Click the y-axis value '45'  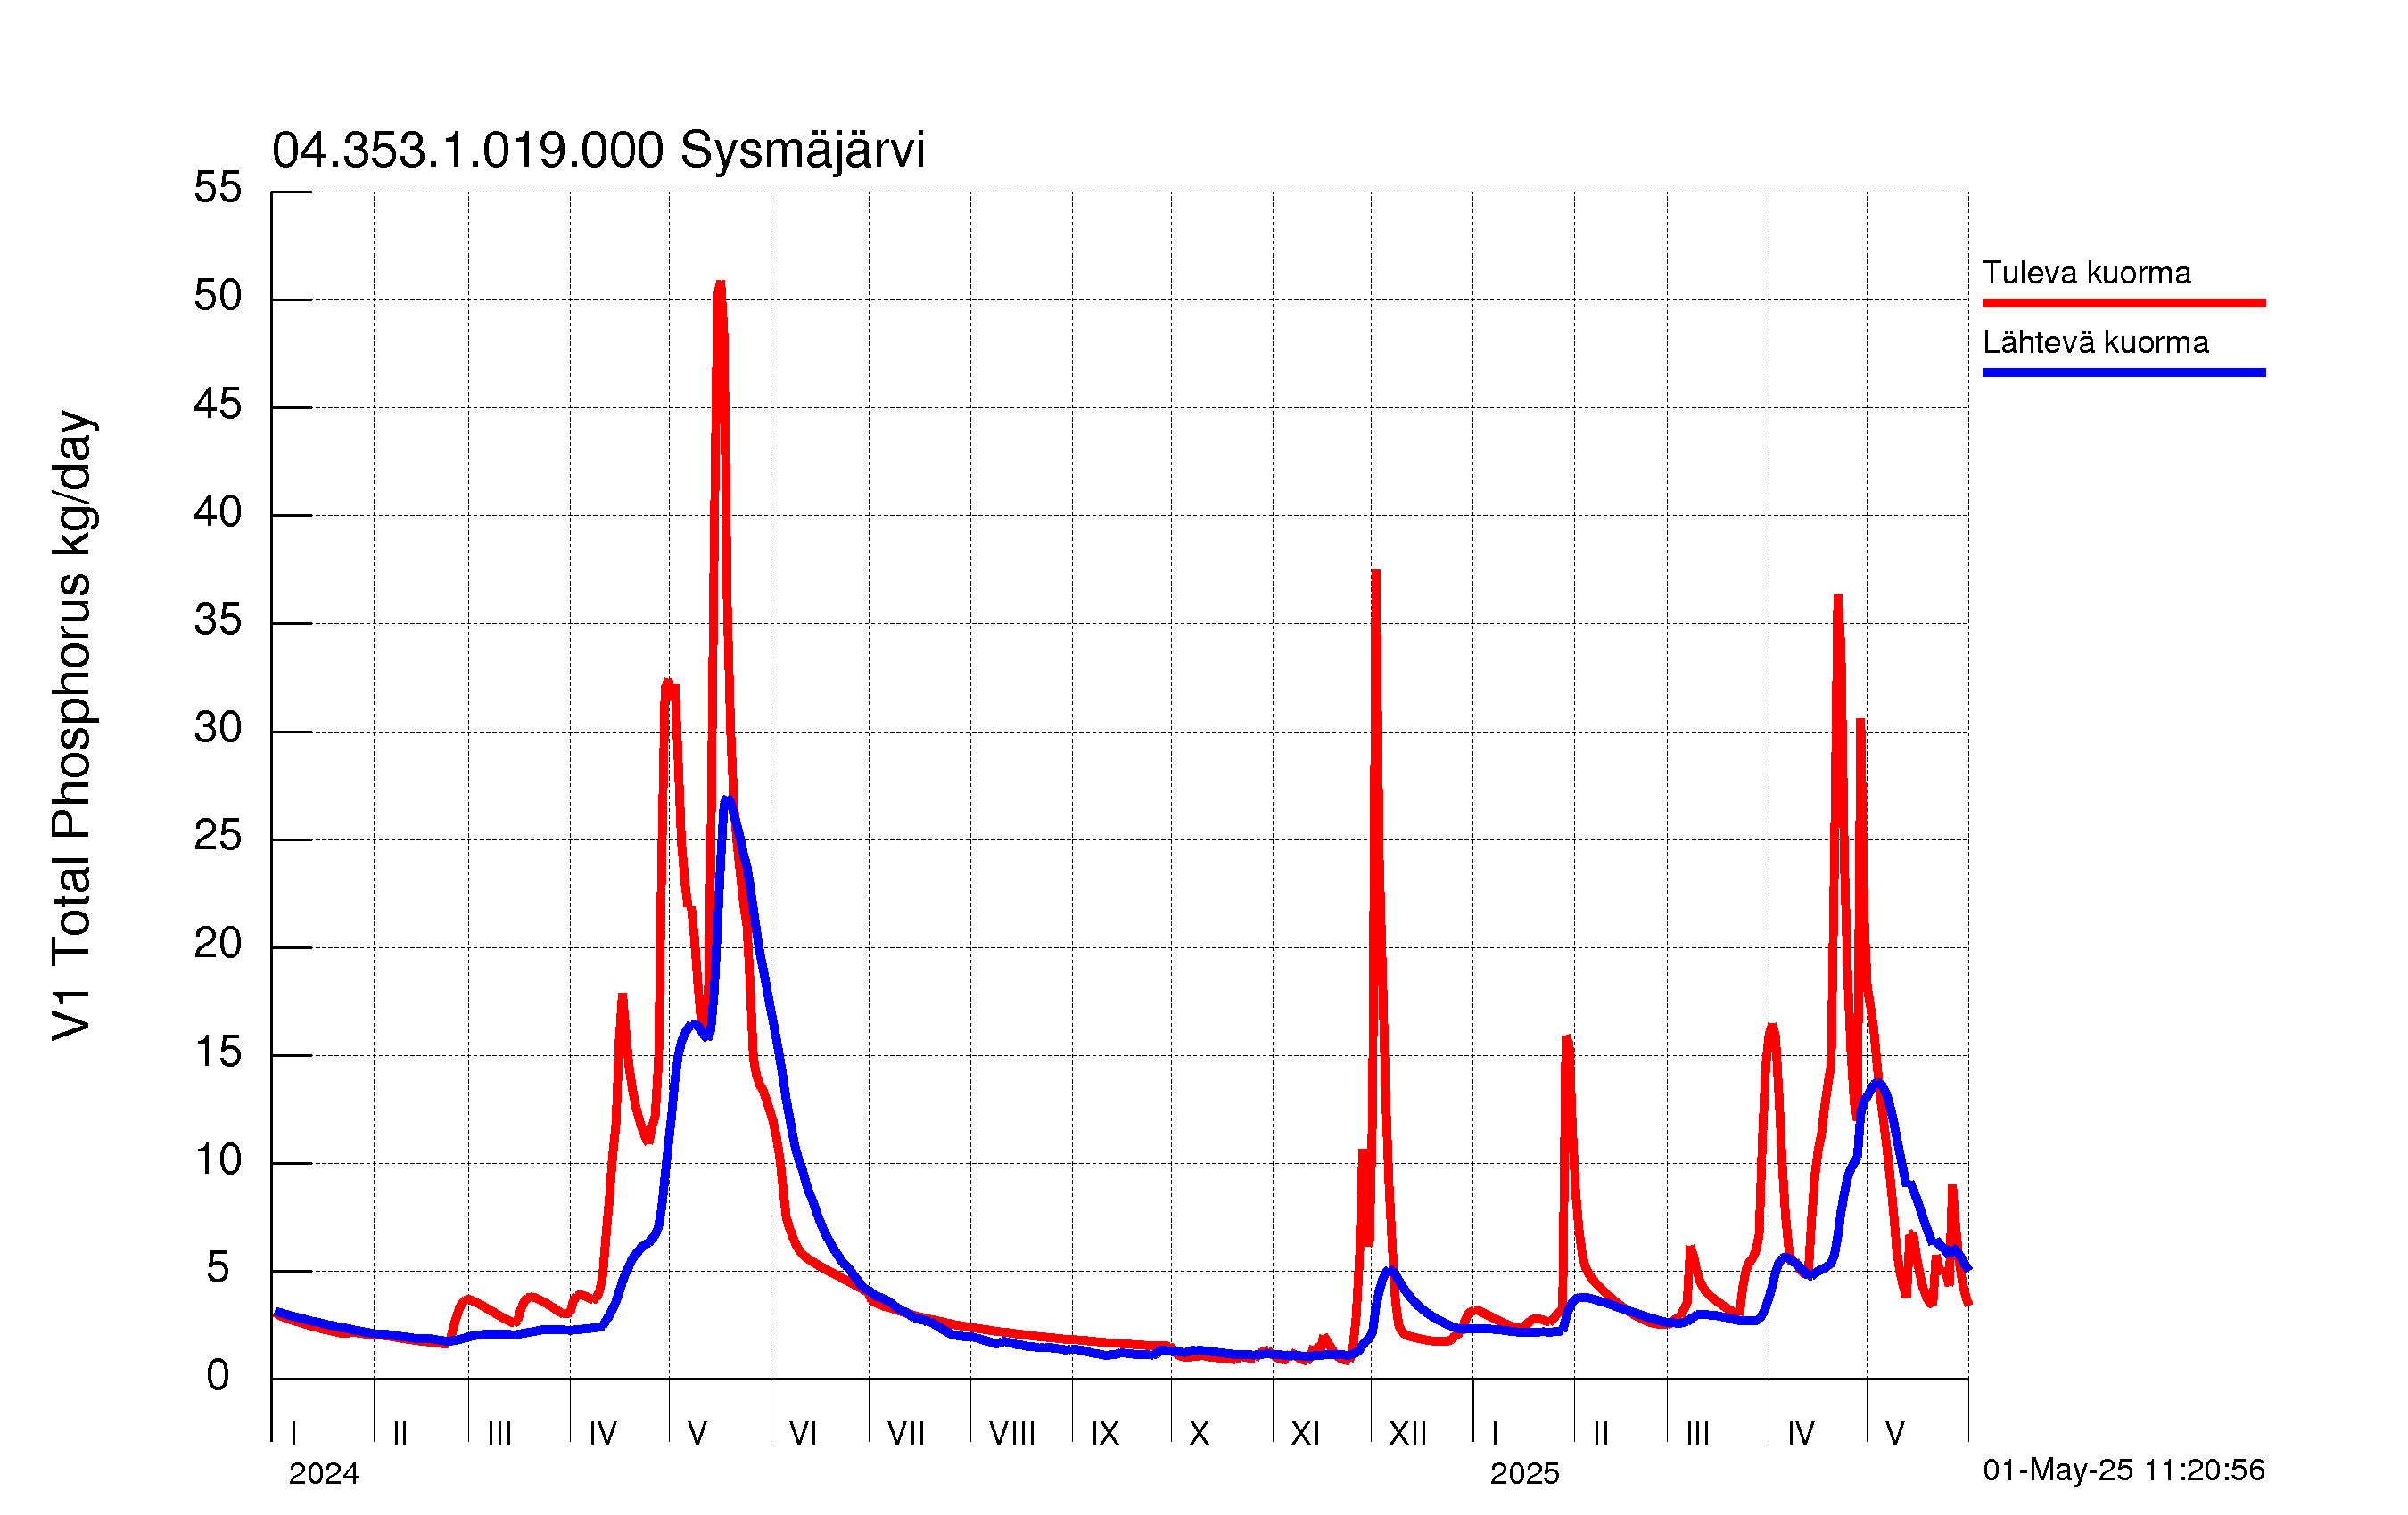218,404
